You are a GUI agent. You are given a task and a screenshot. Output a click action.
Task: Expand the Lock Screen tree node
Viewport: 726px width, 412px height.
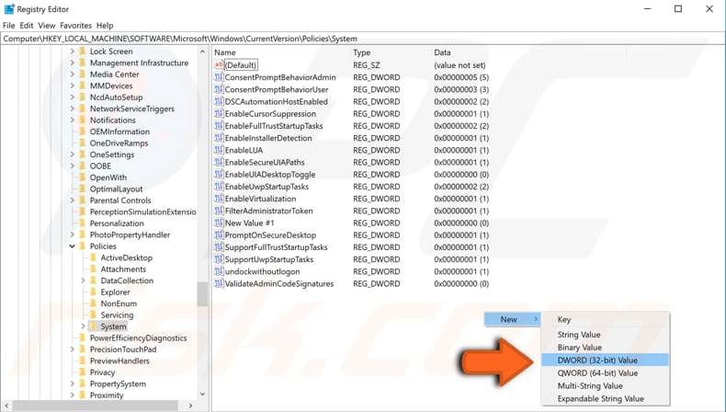click(x=73, y=51)
